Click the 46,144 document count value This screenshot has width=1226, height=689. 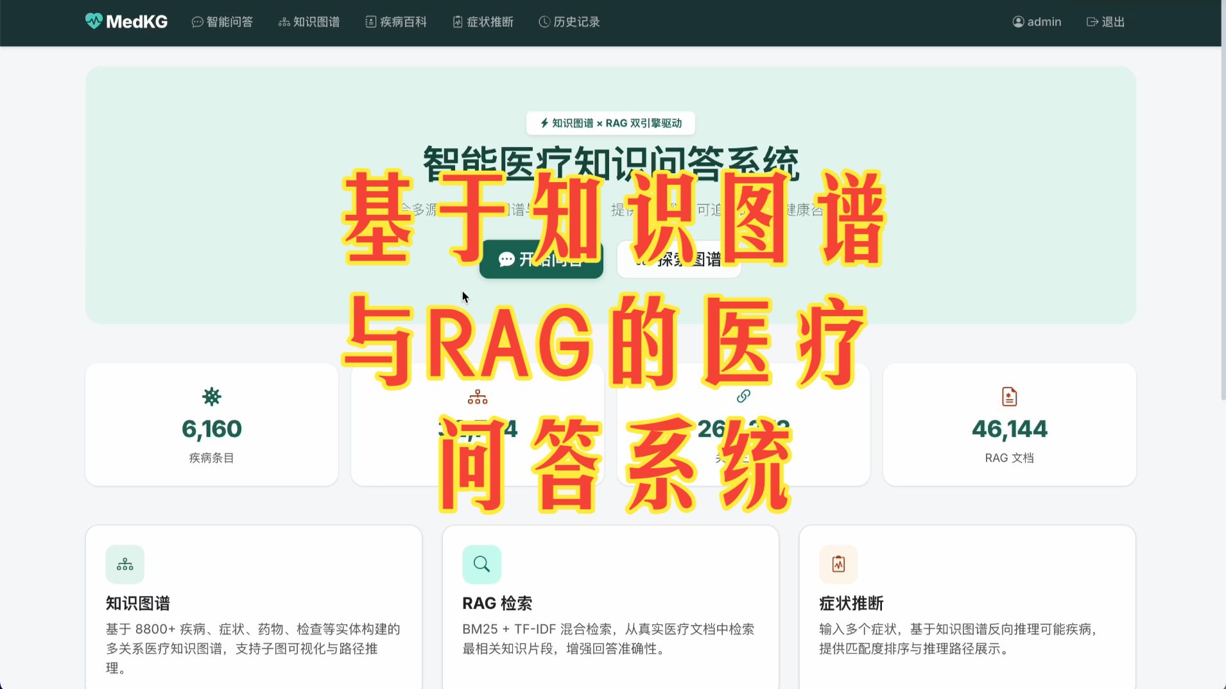(x=1009, y=429)
